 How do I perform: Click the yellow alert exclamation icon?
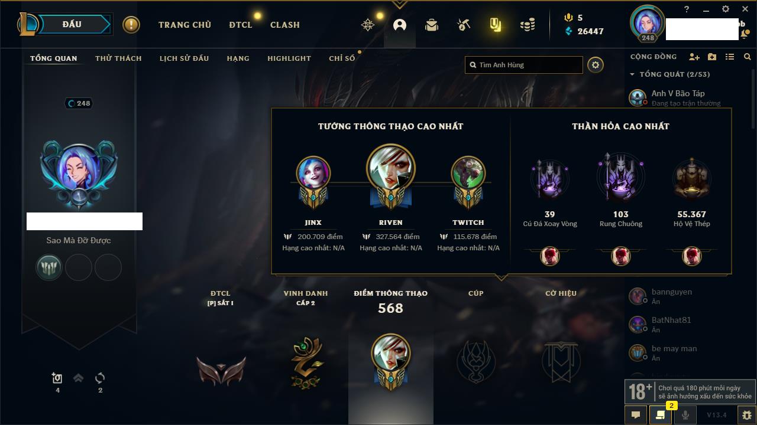pos(131,25)
